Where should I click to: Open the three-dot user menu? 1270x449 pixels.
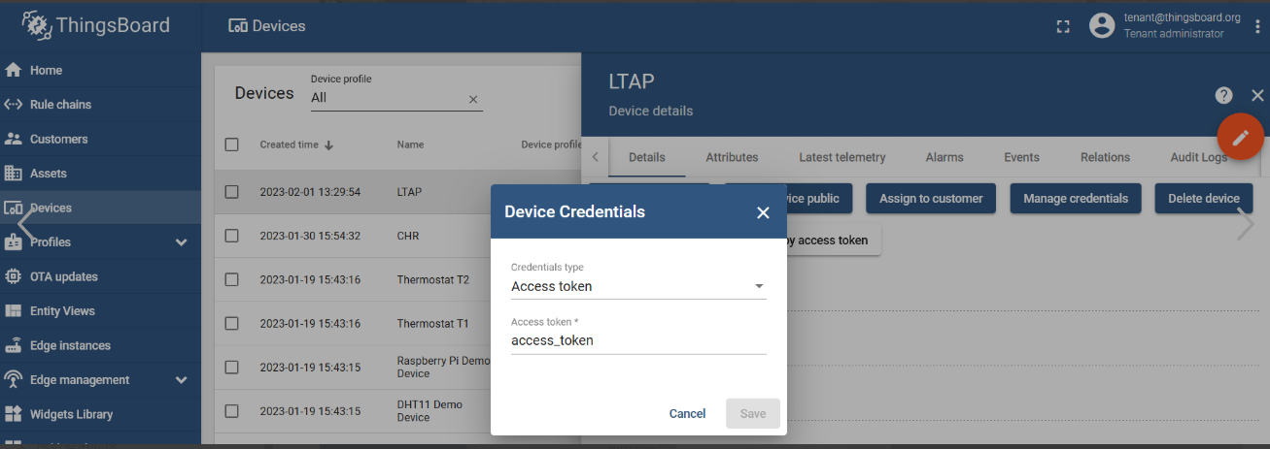point(1256,26)
